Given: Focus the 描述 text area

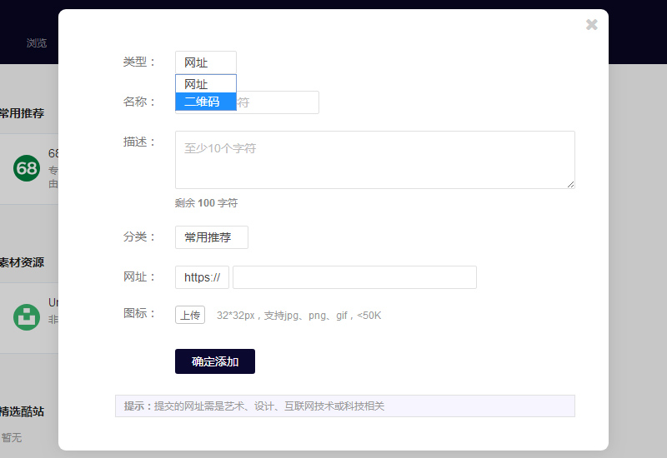Looking at the screenshot, I should pyautogui.click(x=374, y=160).
